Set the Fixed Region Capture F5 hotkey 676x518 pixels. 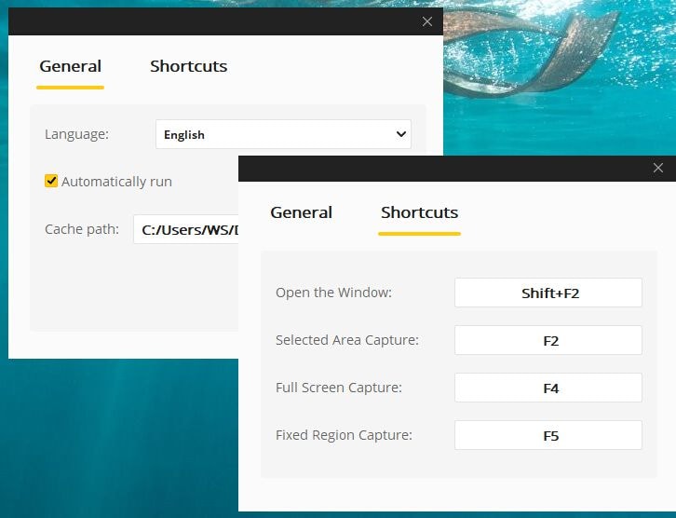tap(548, 435)
